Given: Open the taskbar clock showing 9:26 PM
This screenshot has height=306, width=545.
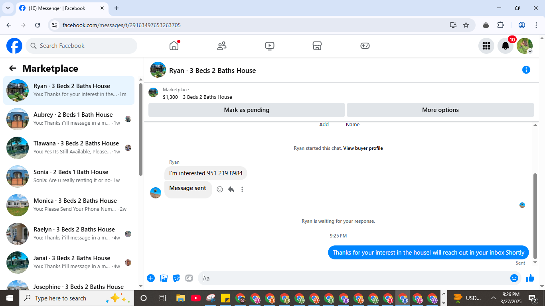Looking at the screenshot, I should (x=511, y=298).
